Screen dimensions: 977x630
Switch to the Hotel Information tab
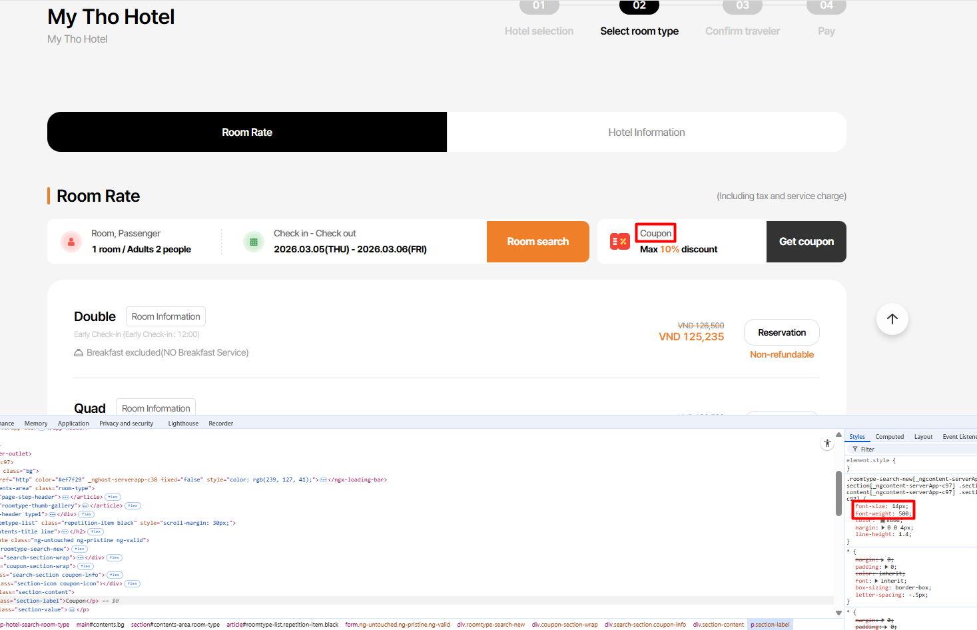[647, 132]
